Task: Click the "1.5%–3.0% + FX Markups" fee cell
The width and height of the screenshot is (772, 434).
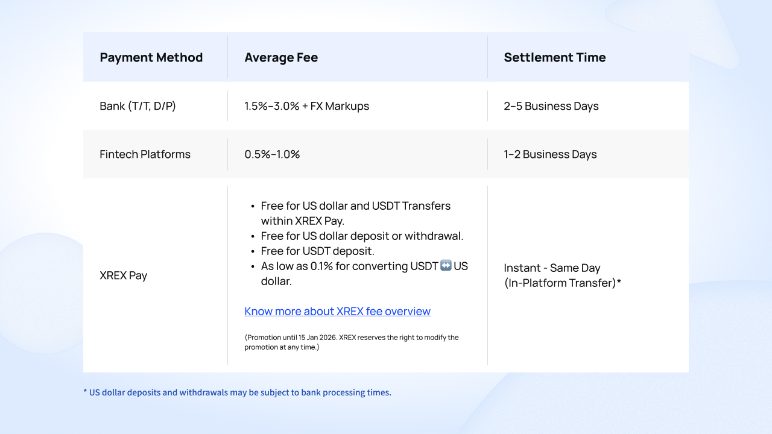Action: 306,107
